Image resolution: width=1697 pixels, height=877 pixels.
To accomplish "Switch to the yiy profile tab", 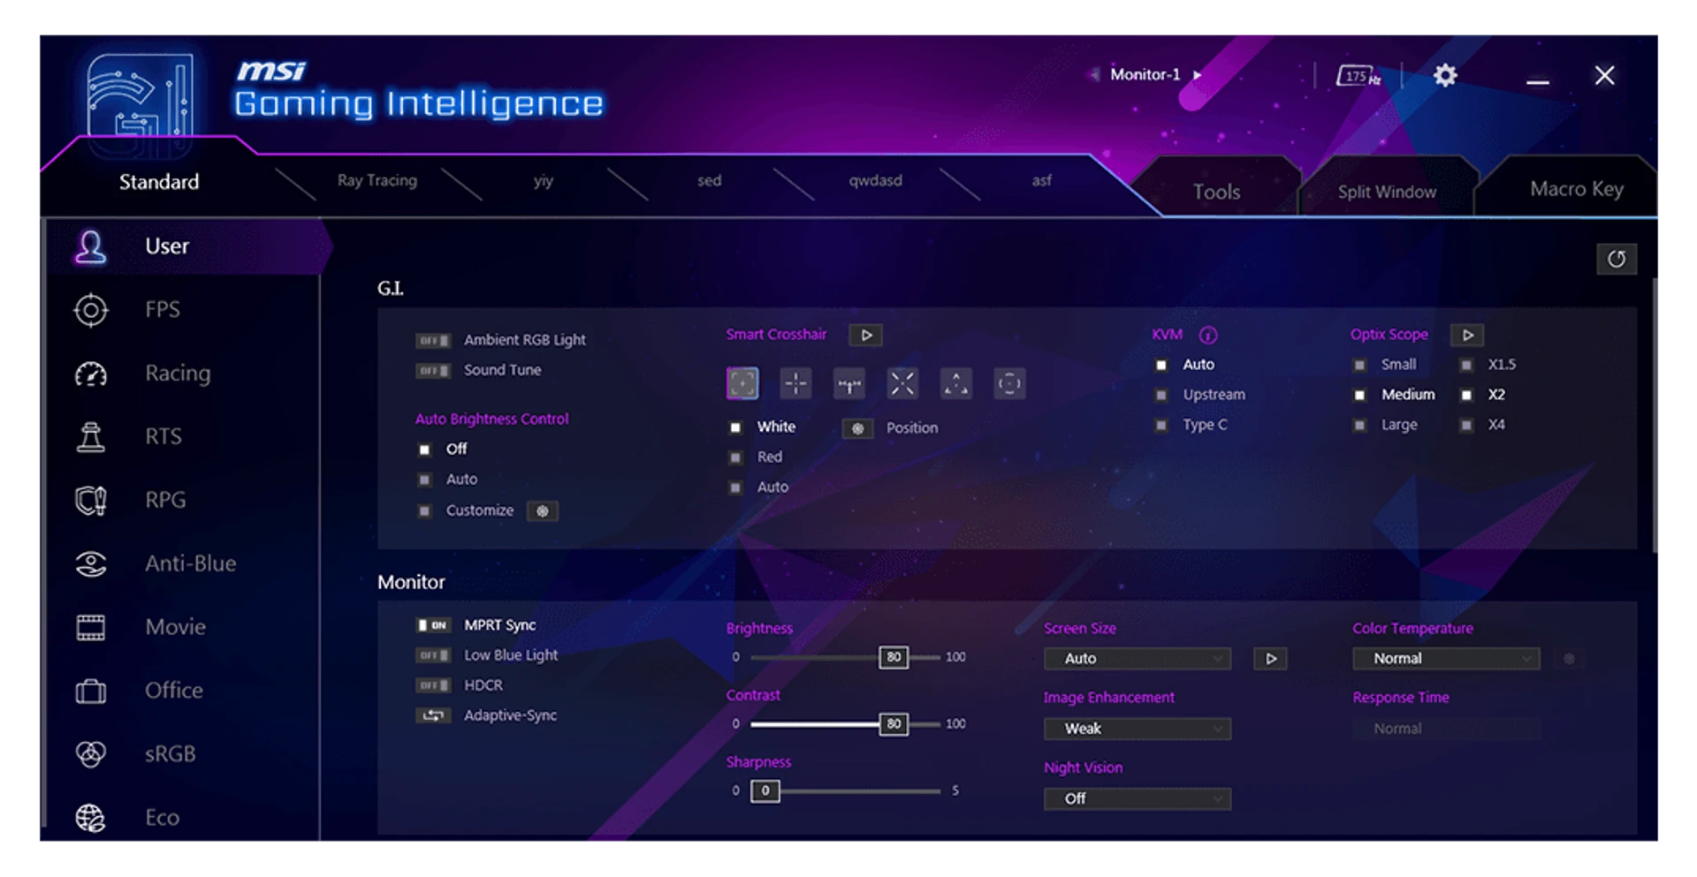I will (544, 181).
